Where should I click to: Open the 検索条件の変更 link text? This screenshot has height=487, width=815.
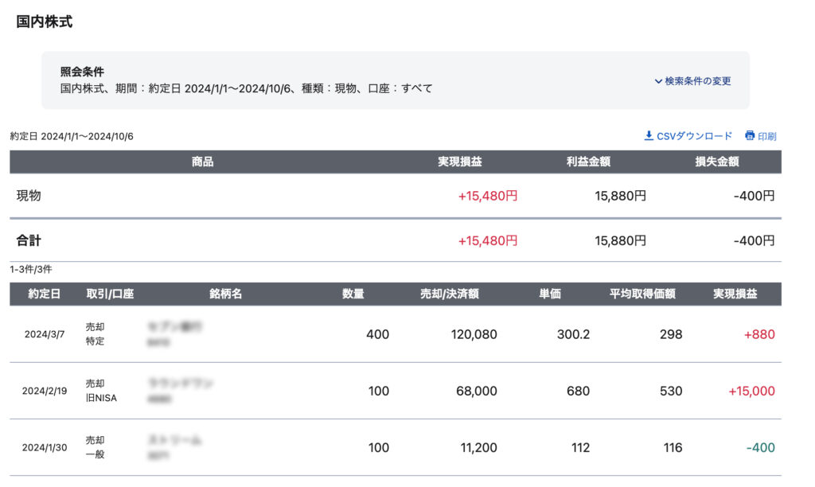coord(698,81)
